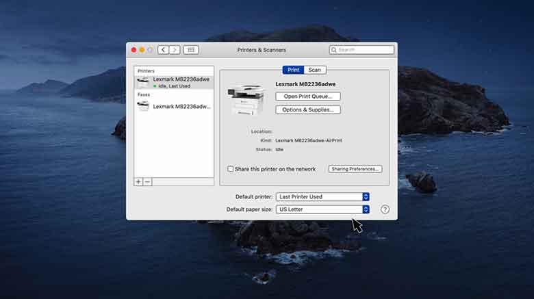Click the minus button to remove printer
The height and width of the screenshot is (299, 534).
147,181
